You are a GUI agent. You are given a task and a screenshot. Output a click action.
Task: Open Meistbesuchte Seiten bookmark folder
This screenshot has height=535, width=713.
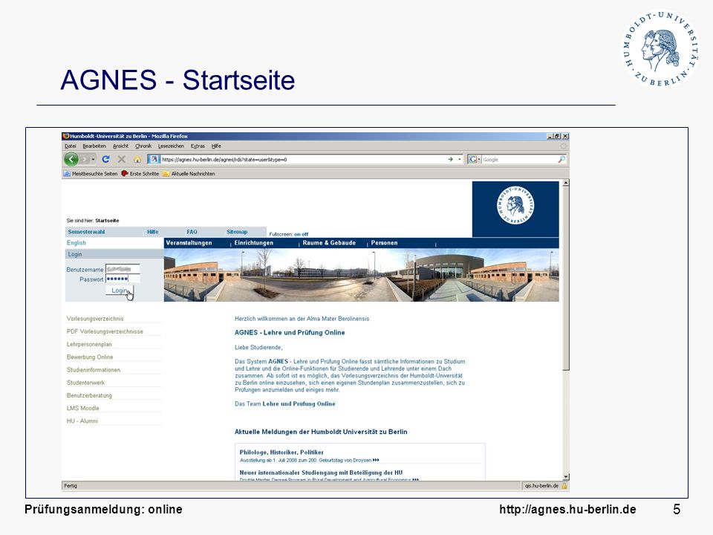pos(91,173)
